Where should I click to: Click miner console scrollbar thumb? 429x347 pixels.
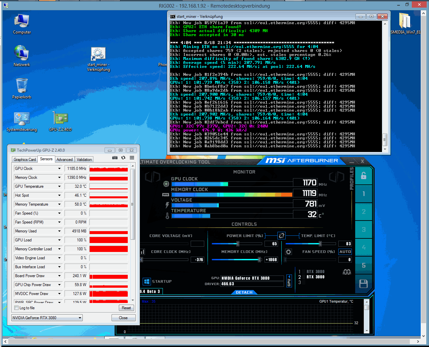(385, 139)
